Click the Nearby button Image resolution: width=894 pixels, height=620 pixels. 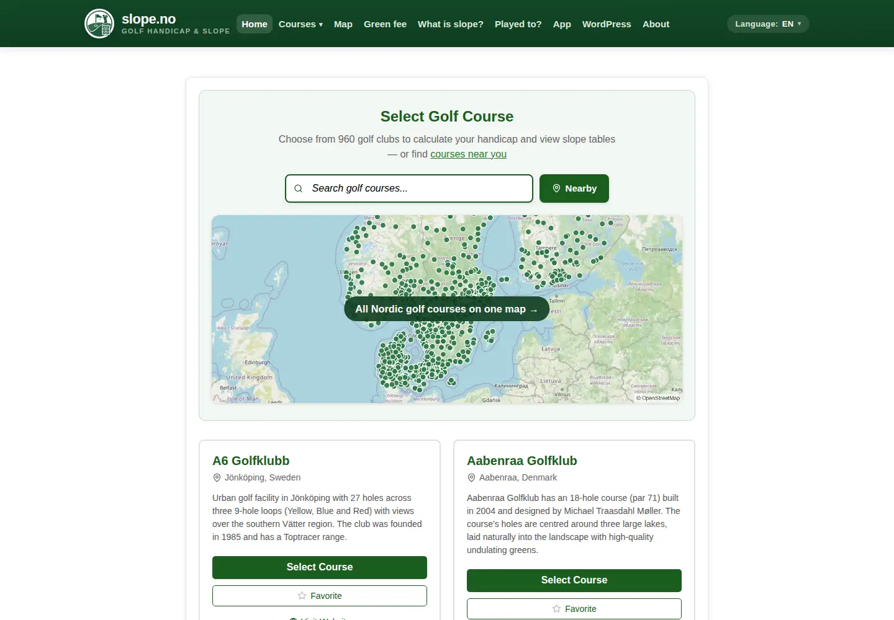574,188
